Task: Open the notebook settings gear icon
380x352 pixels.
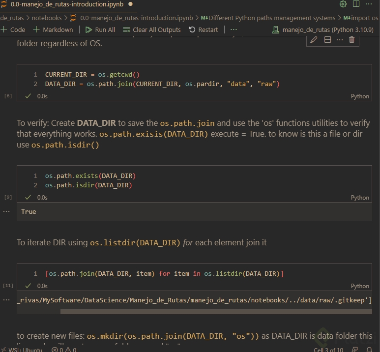Action: 343,4
